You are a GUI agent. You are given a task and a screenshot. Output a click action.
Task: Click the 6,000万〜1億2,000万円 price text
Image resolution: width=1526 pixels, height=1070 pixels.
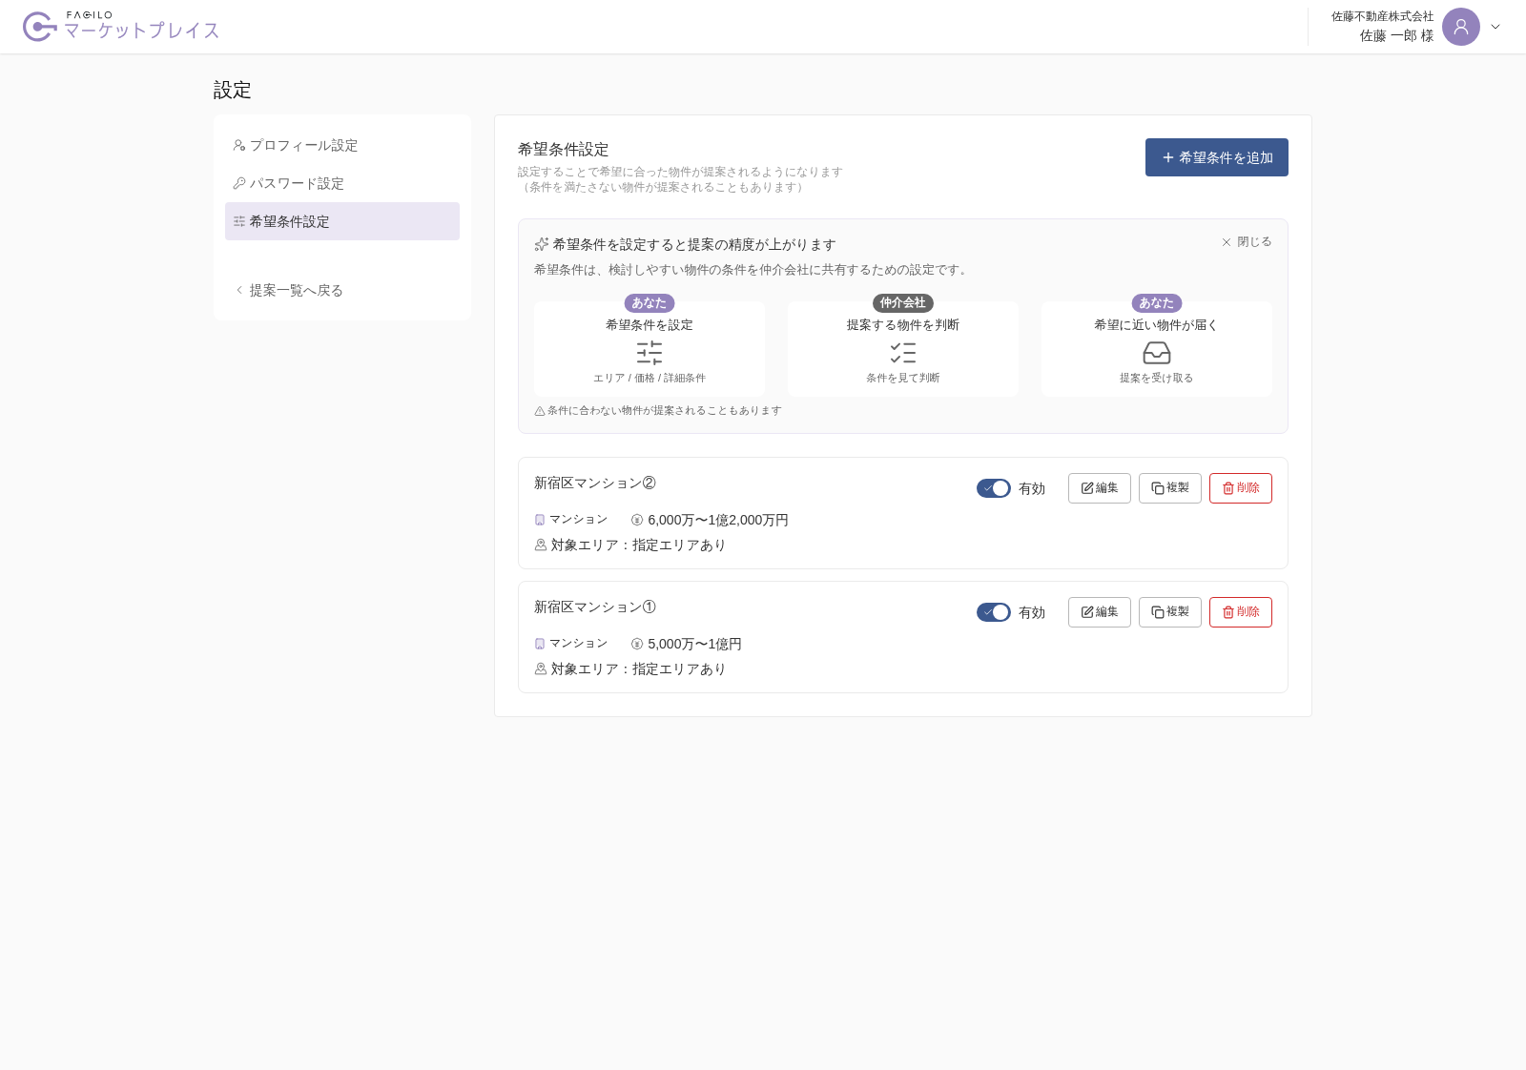coord(718,520)
